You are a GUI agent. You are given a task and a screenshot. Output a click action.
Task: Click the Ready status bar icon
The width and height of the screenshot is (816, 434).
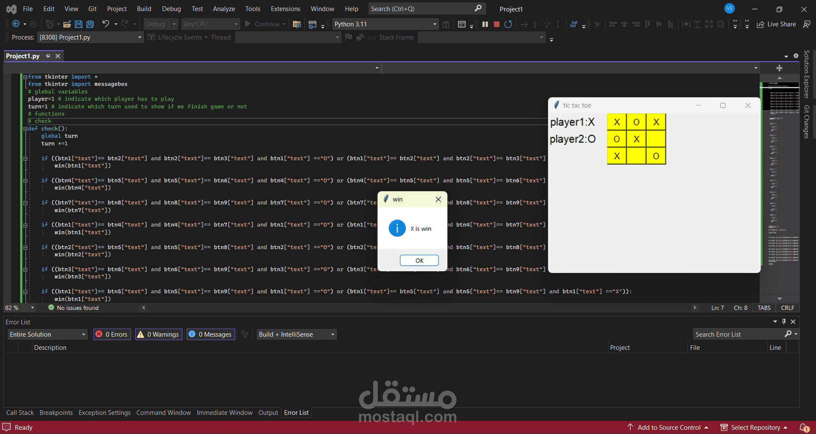(x=6, y=427)
